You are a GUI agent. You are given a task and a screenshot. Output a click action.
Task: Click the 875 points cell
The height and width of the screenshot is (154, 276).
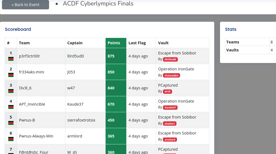point(116,56)
